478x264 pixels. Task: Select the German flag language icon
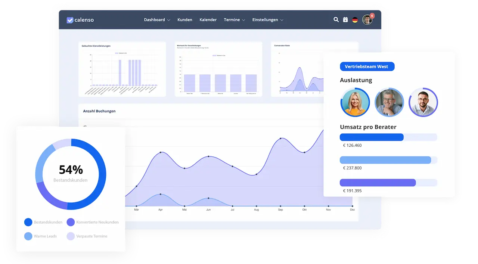coord(355,20)
